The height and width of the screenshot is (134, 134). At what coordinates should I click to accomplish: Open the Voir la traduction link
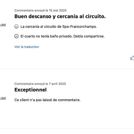[x=27, y=47]
